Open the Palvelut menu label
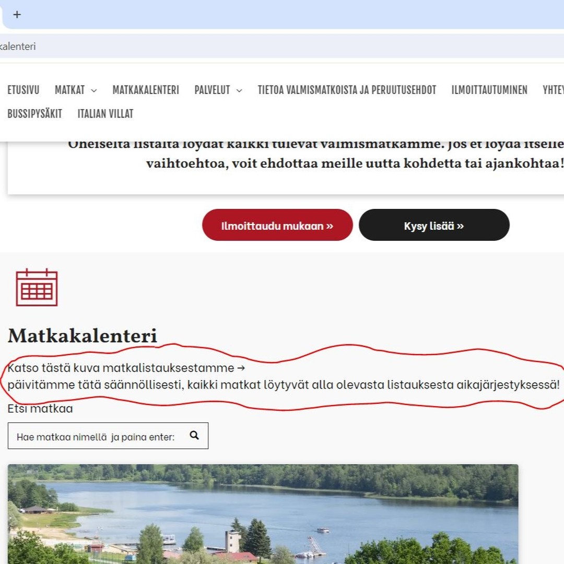The image size is (564, 564). point(212,90)
